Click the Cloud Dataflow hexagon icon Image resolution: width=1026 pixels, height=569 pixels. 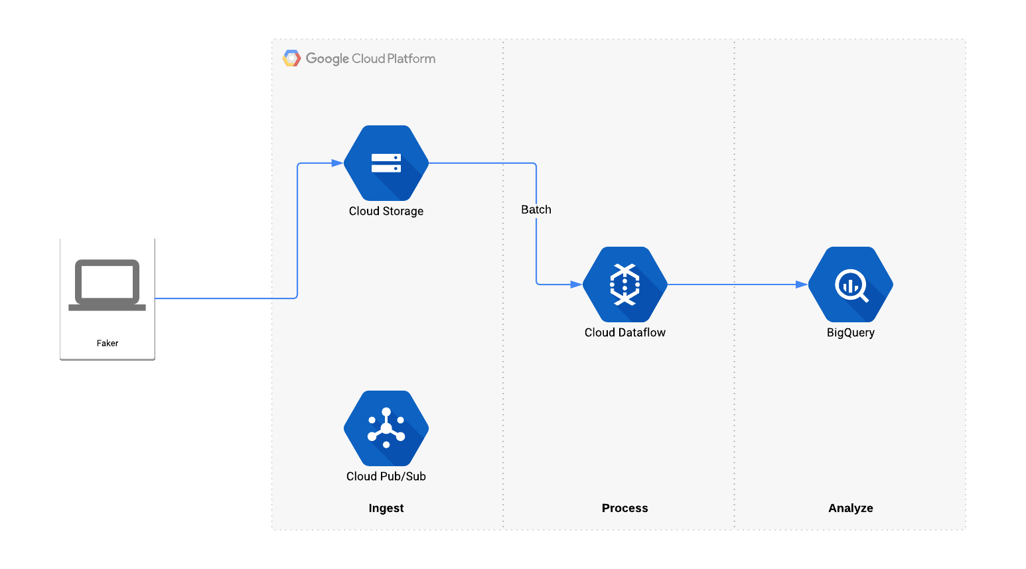coord(625,284)
